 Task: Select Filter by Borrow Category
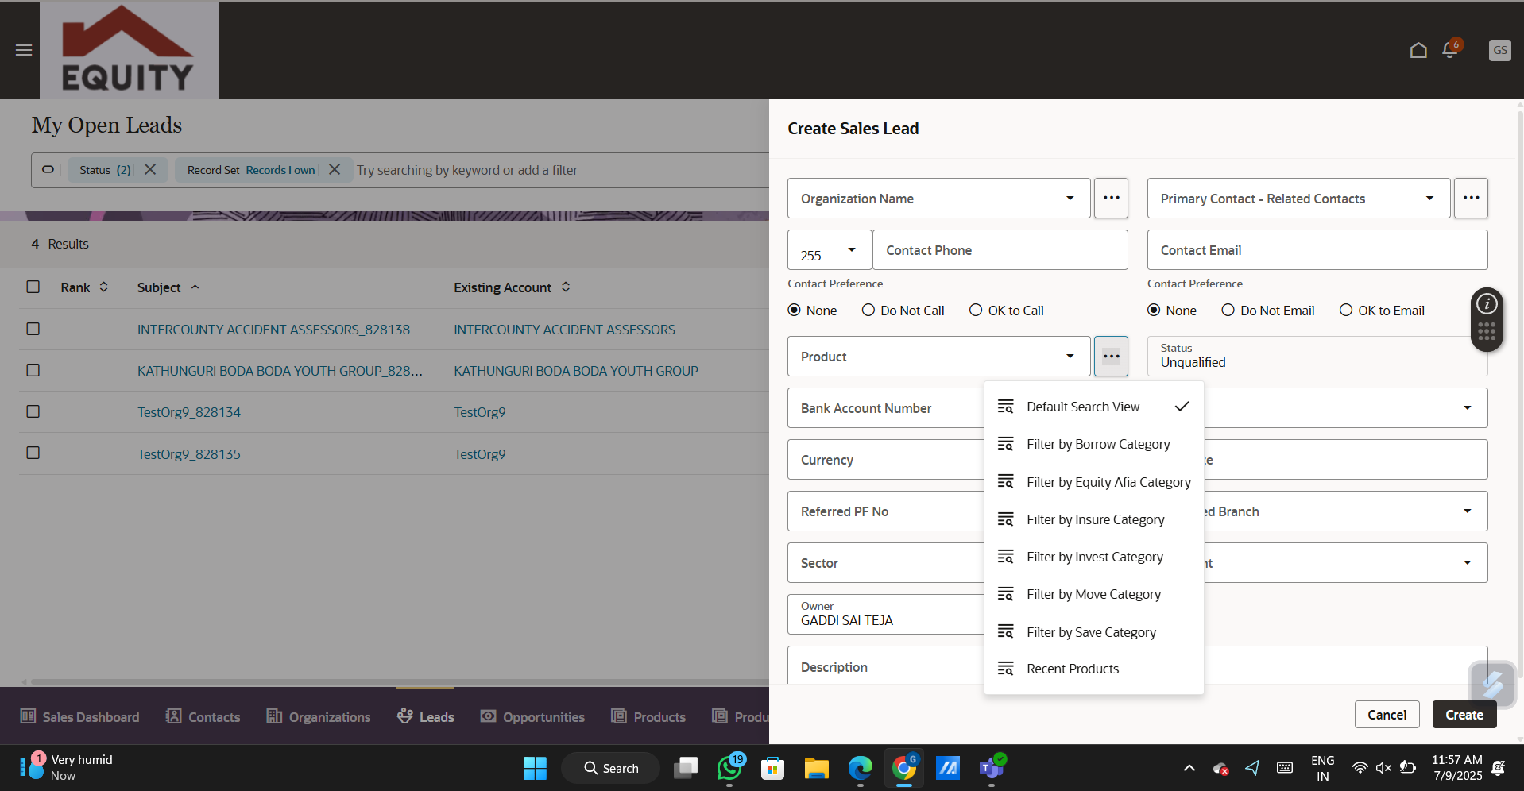click(x=1099, y=444)
